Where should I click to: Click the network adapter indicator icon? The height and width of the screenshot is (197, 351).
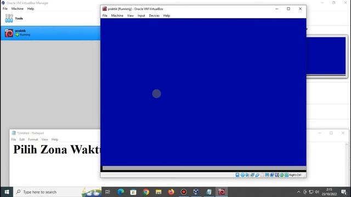(252, 175)
